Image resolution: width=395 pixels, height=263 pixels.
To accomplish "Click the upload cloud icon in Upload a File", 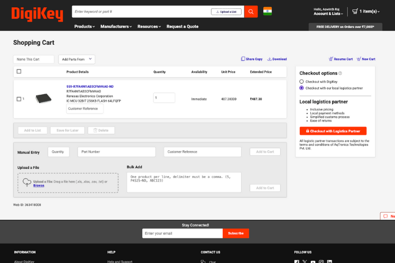I will pyautogui.click(x=27, y=182).
